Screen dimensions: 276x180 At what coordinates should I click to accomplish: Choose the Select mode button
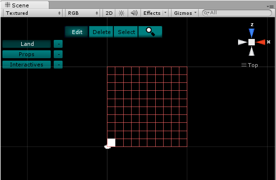(x=126, y=32)
